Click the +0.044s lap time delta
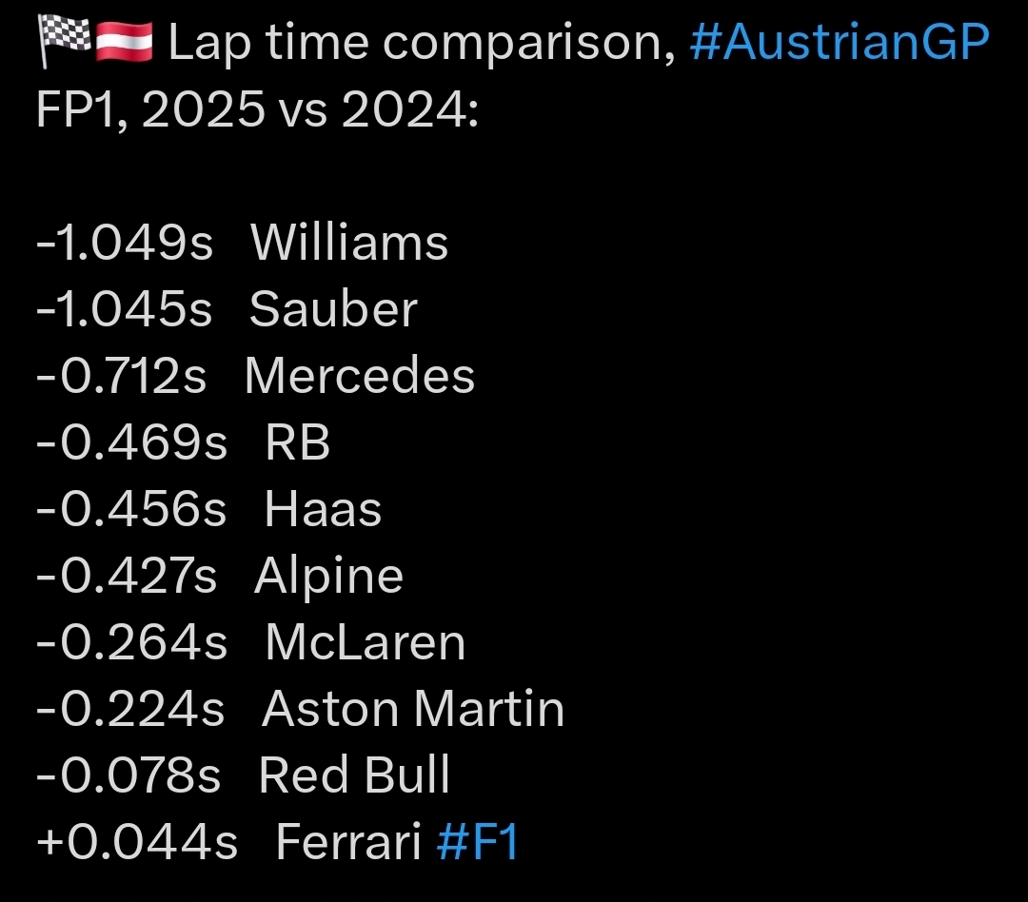The width and height of the screenshot is (1028, 902). pyautogui.click(x=137, y=842)
